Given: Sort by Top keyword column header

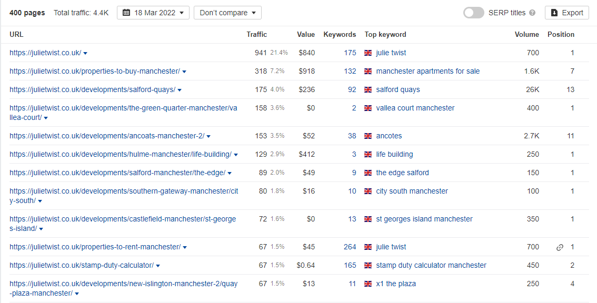Looking at the screenshot, I should pos(385,34).
